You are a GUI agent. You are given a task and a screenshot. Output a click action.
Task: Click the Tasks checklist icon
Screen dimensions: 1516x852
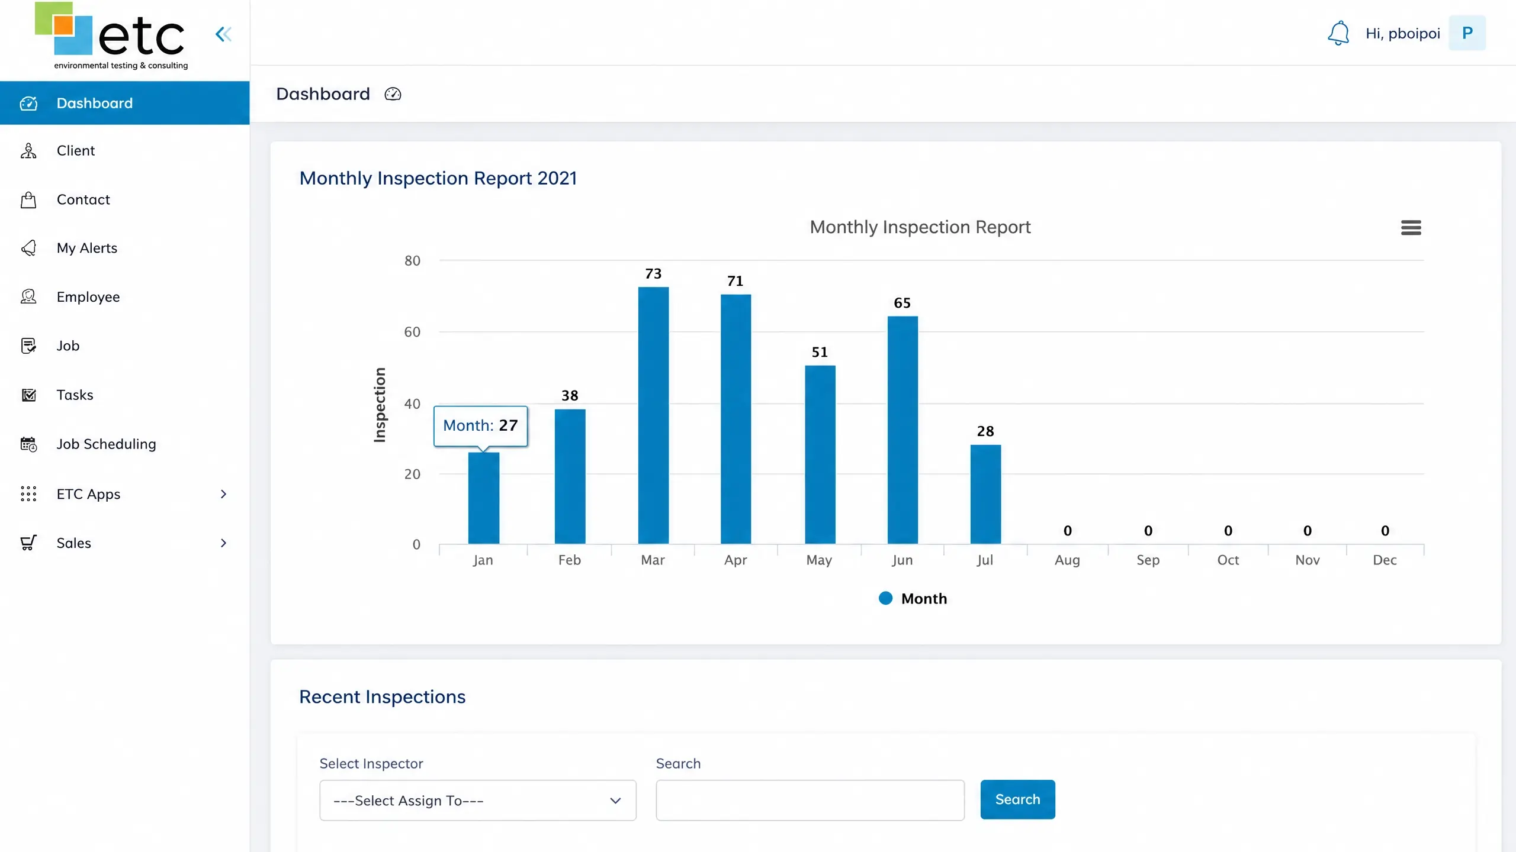point(28,395)
